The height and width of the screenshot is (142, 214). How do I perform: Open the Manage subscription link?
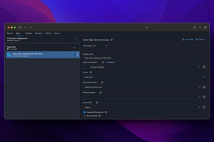(112, 62)
